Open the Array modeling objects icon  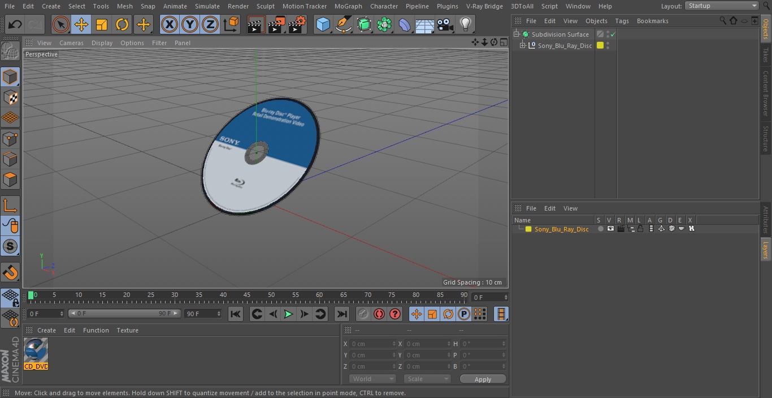pyautogui.click(x=384, y=25)
